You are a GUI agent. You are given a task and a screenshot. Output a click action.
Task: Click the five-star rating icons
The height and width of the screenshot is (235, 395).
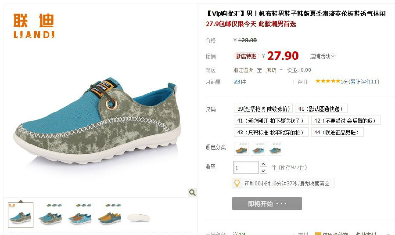click(328, 81)
